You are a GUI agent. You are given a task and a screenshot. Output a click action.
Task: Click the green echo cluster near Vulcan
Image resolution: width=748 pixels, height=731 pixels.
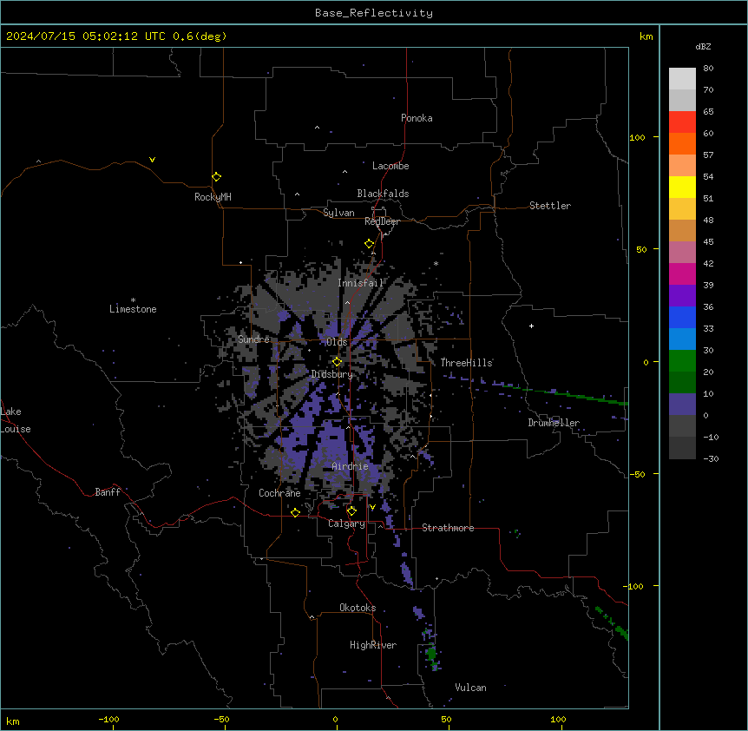tap(432, 654)
